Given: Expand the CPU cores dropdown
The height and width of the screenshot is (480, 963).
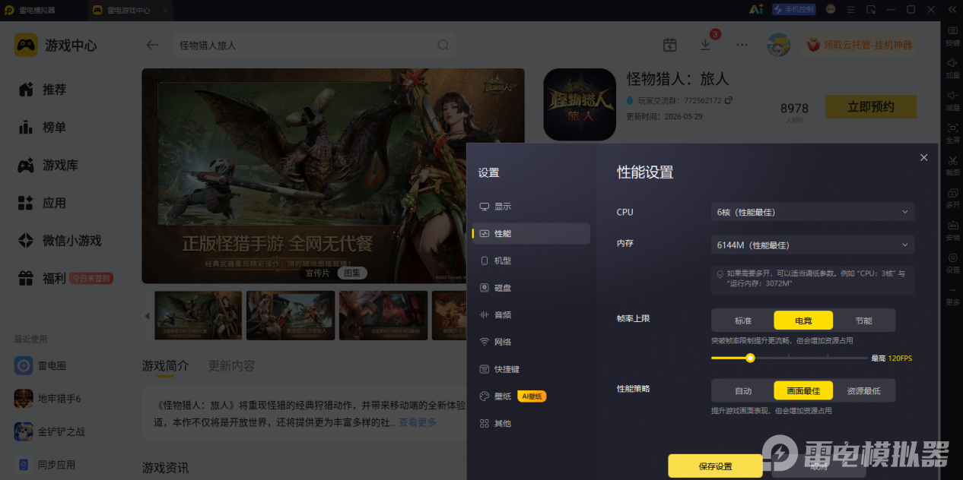Looking at the screenshot, I should (x=812, y=212).
